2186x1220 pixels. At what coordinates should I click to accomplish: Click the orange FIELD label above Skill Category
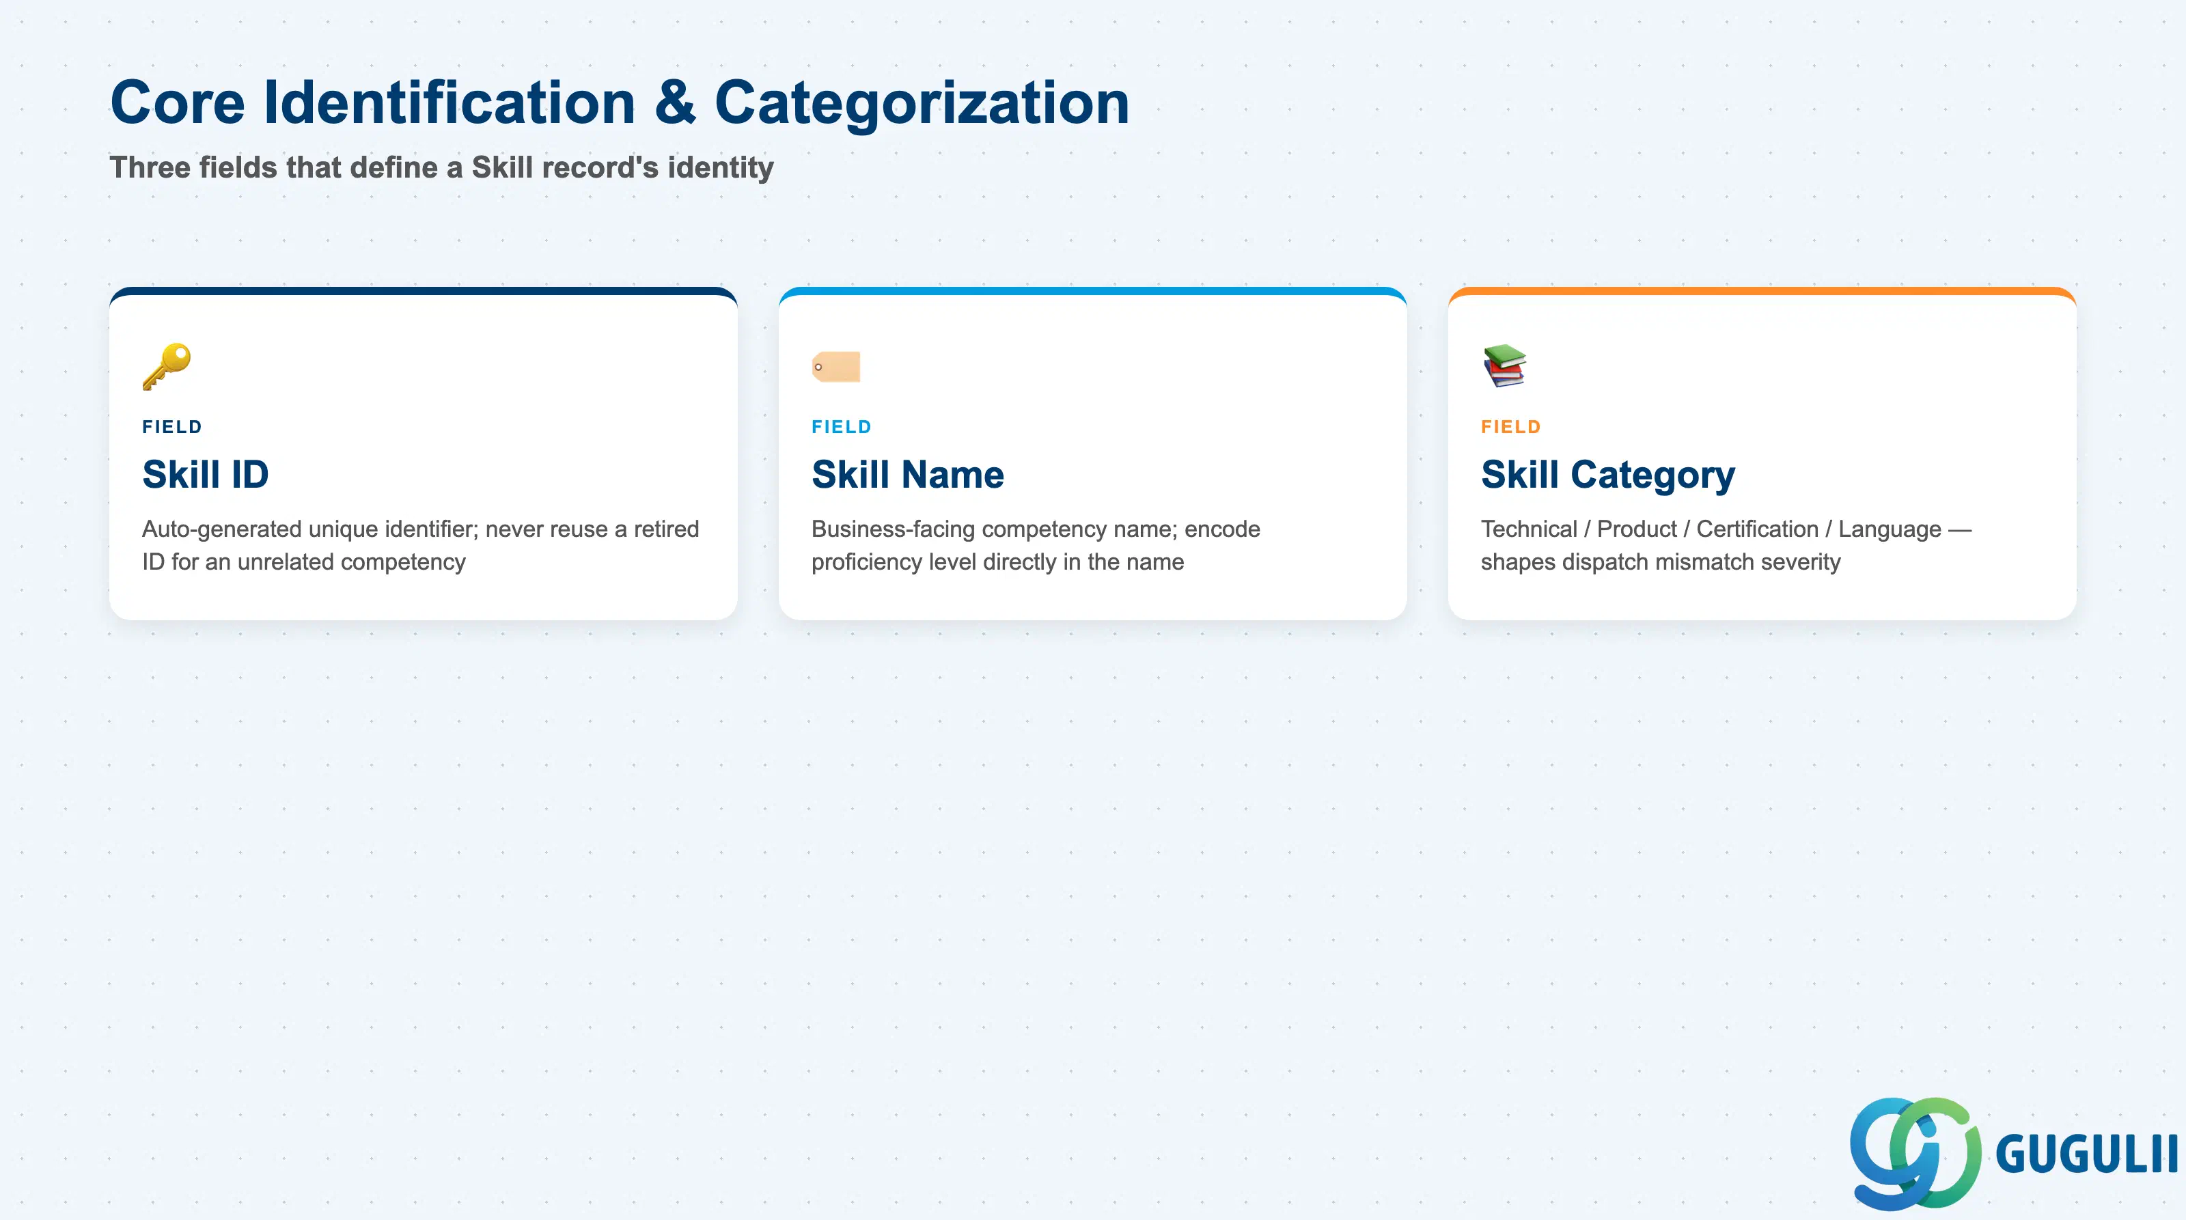[x=1510, y=427]
